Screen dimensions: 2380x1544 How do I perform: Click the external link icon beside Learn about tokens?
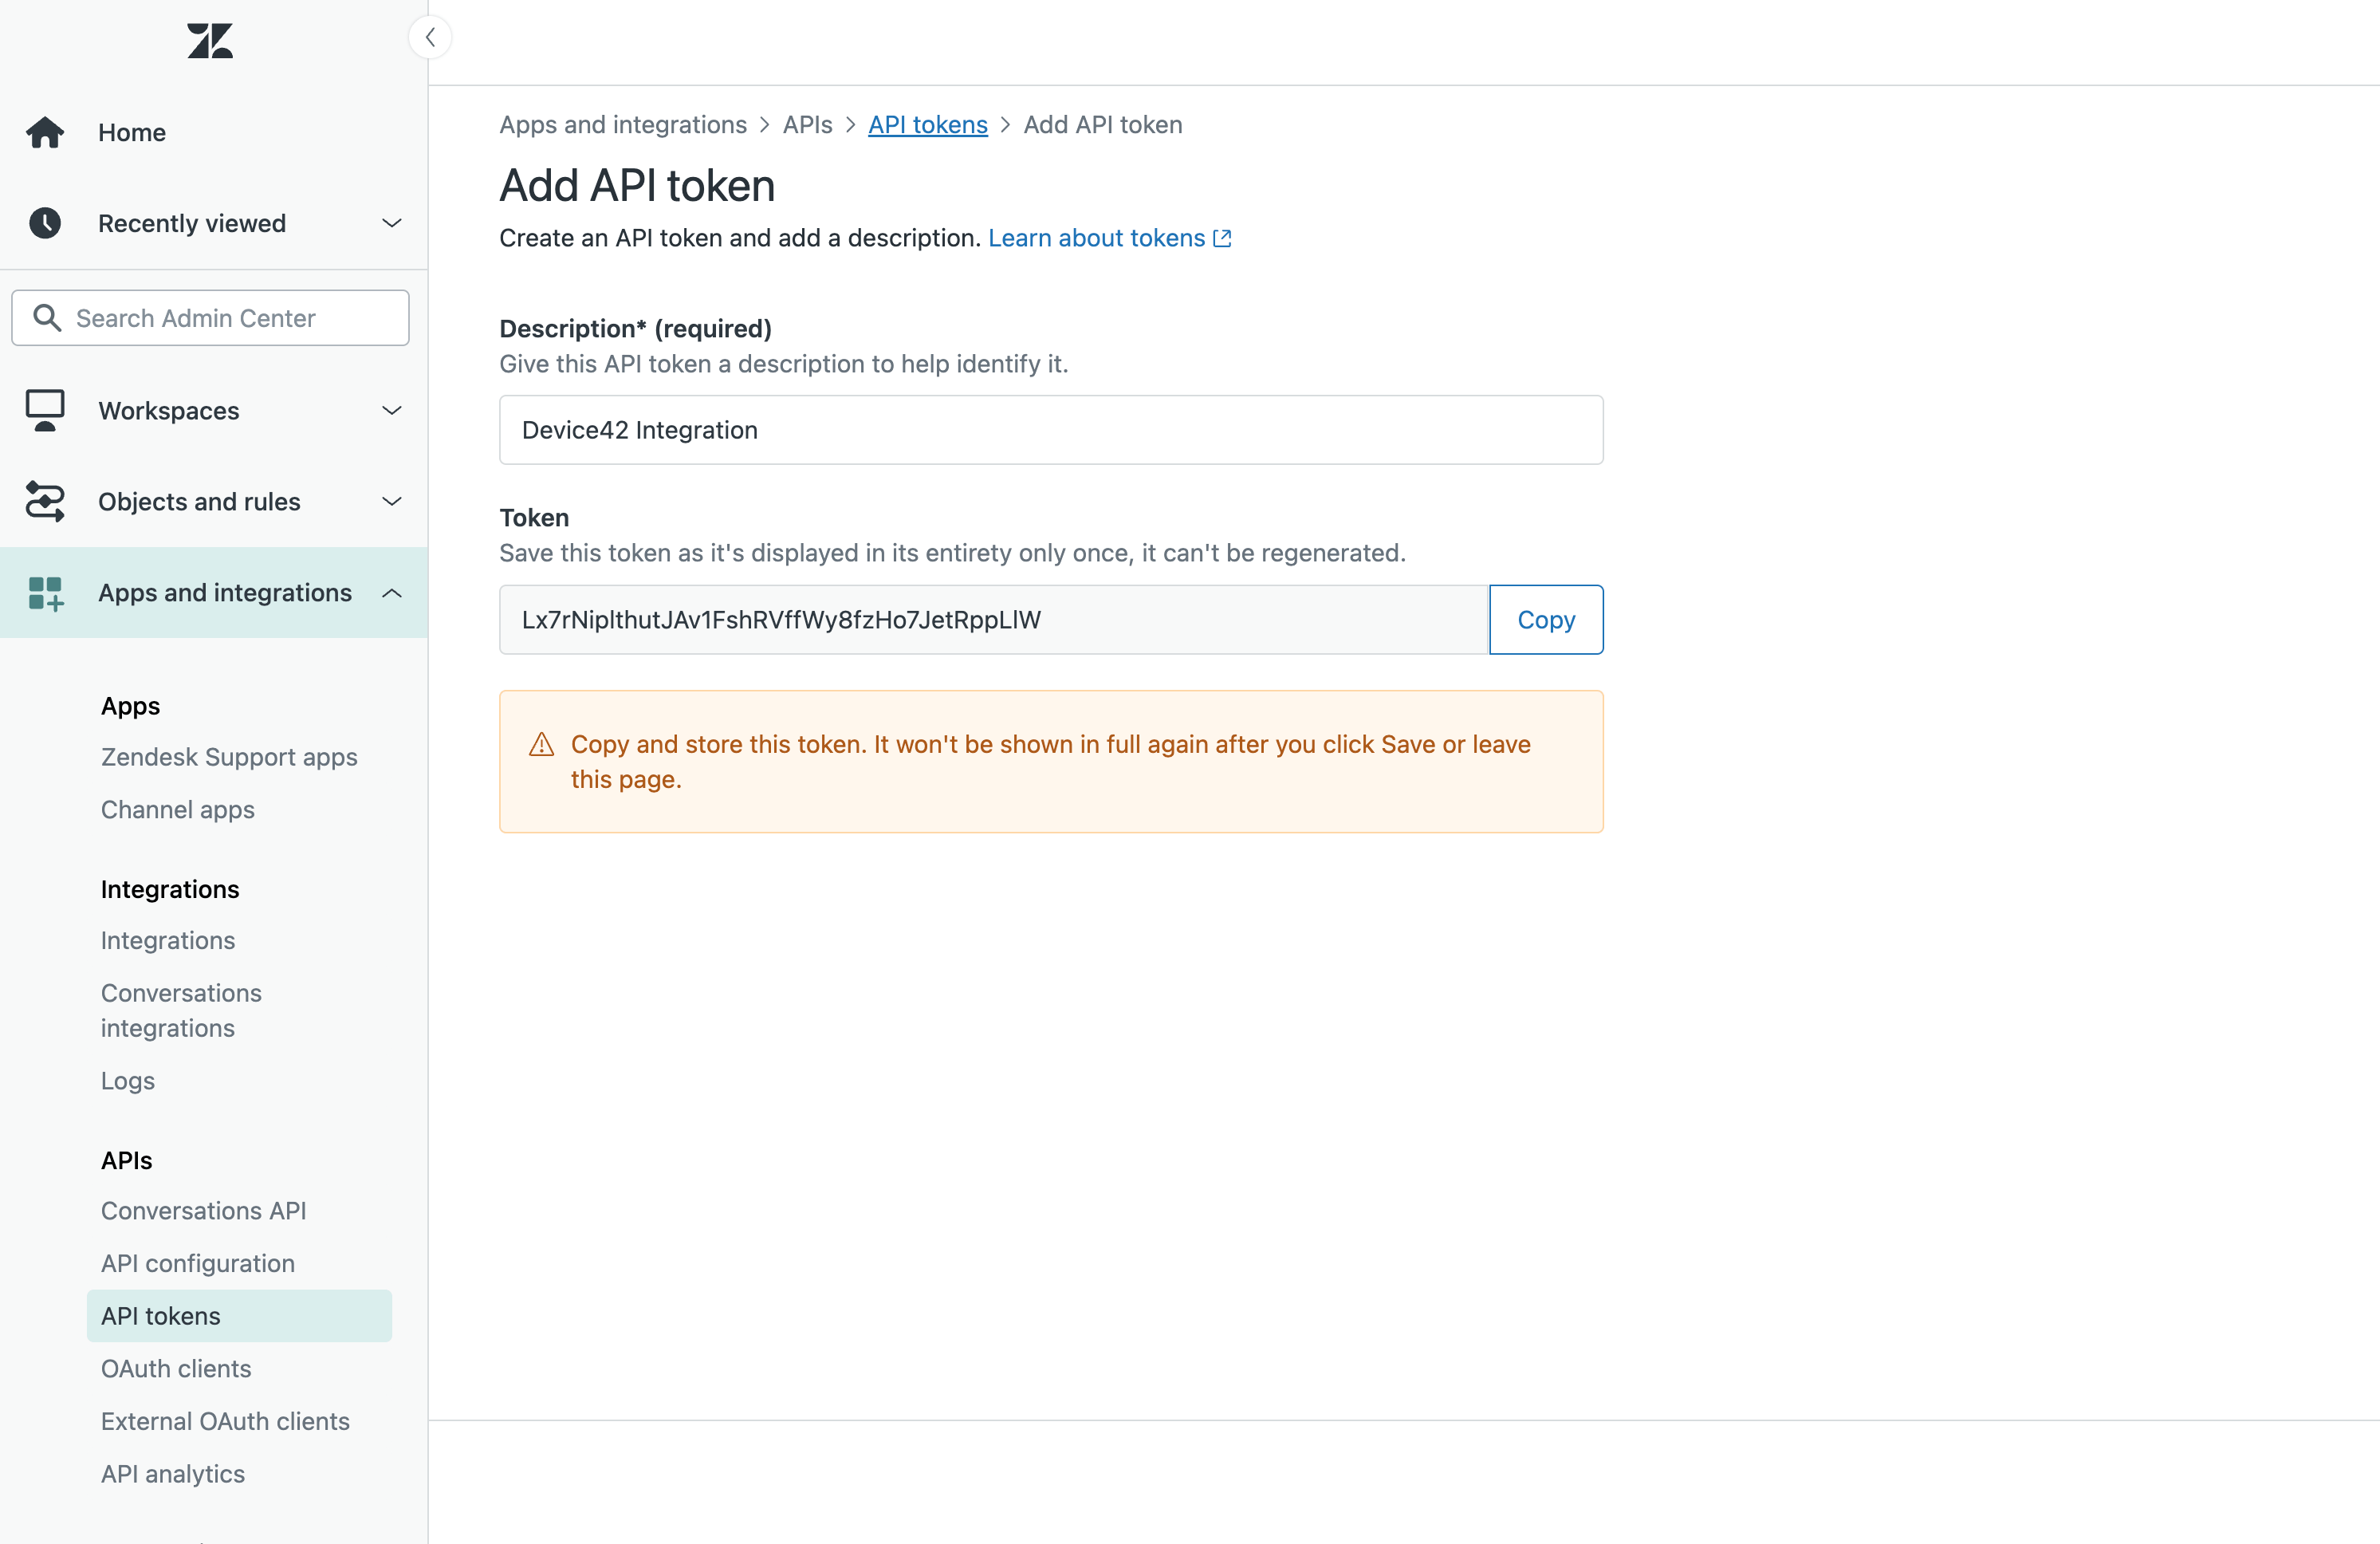[x=1221, y=238]
